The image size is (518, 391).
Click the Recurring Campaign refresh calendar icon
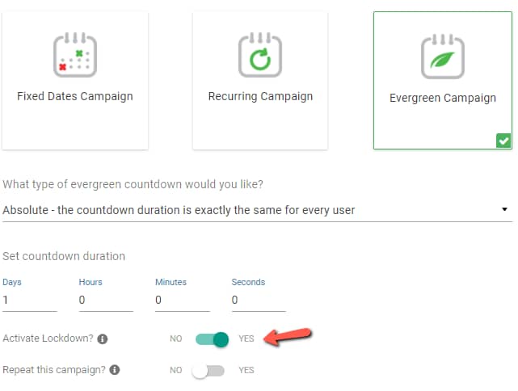[260, 55]
